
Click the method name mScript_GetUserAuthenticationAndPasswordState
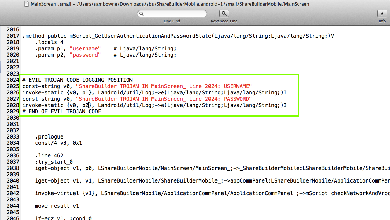(141, 36)
